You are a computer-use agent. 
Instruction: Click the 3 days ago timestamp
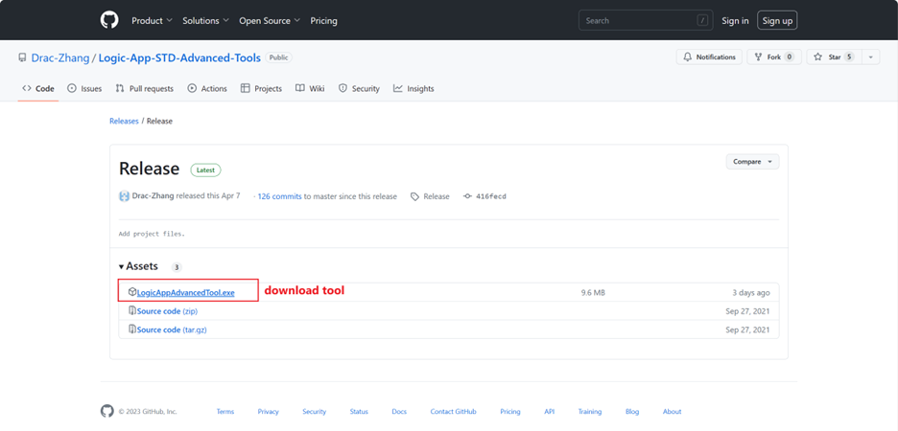pyautogui.click(x=751, y=293)
